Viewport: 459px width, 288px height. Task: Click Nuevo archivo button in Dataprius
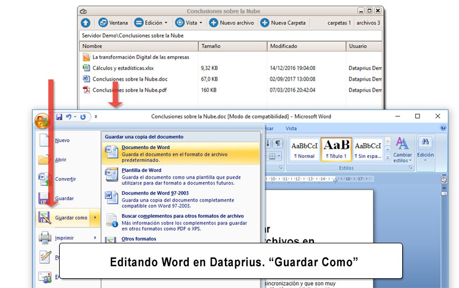point(232,23)
